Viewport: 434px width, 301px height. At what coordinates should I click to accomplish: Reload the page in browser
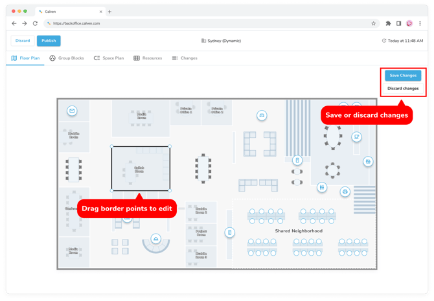[x=35, y=23]
